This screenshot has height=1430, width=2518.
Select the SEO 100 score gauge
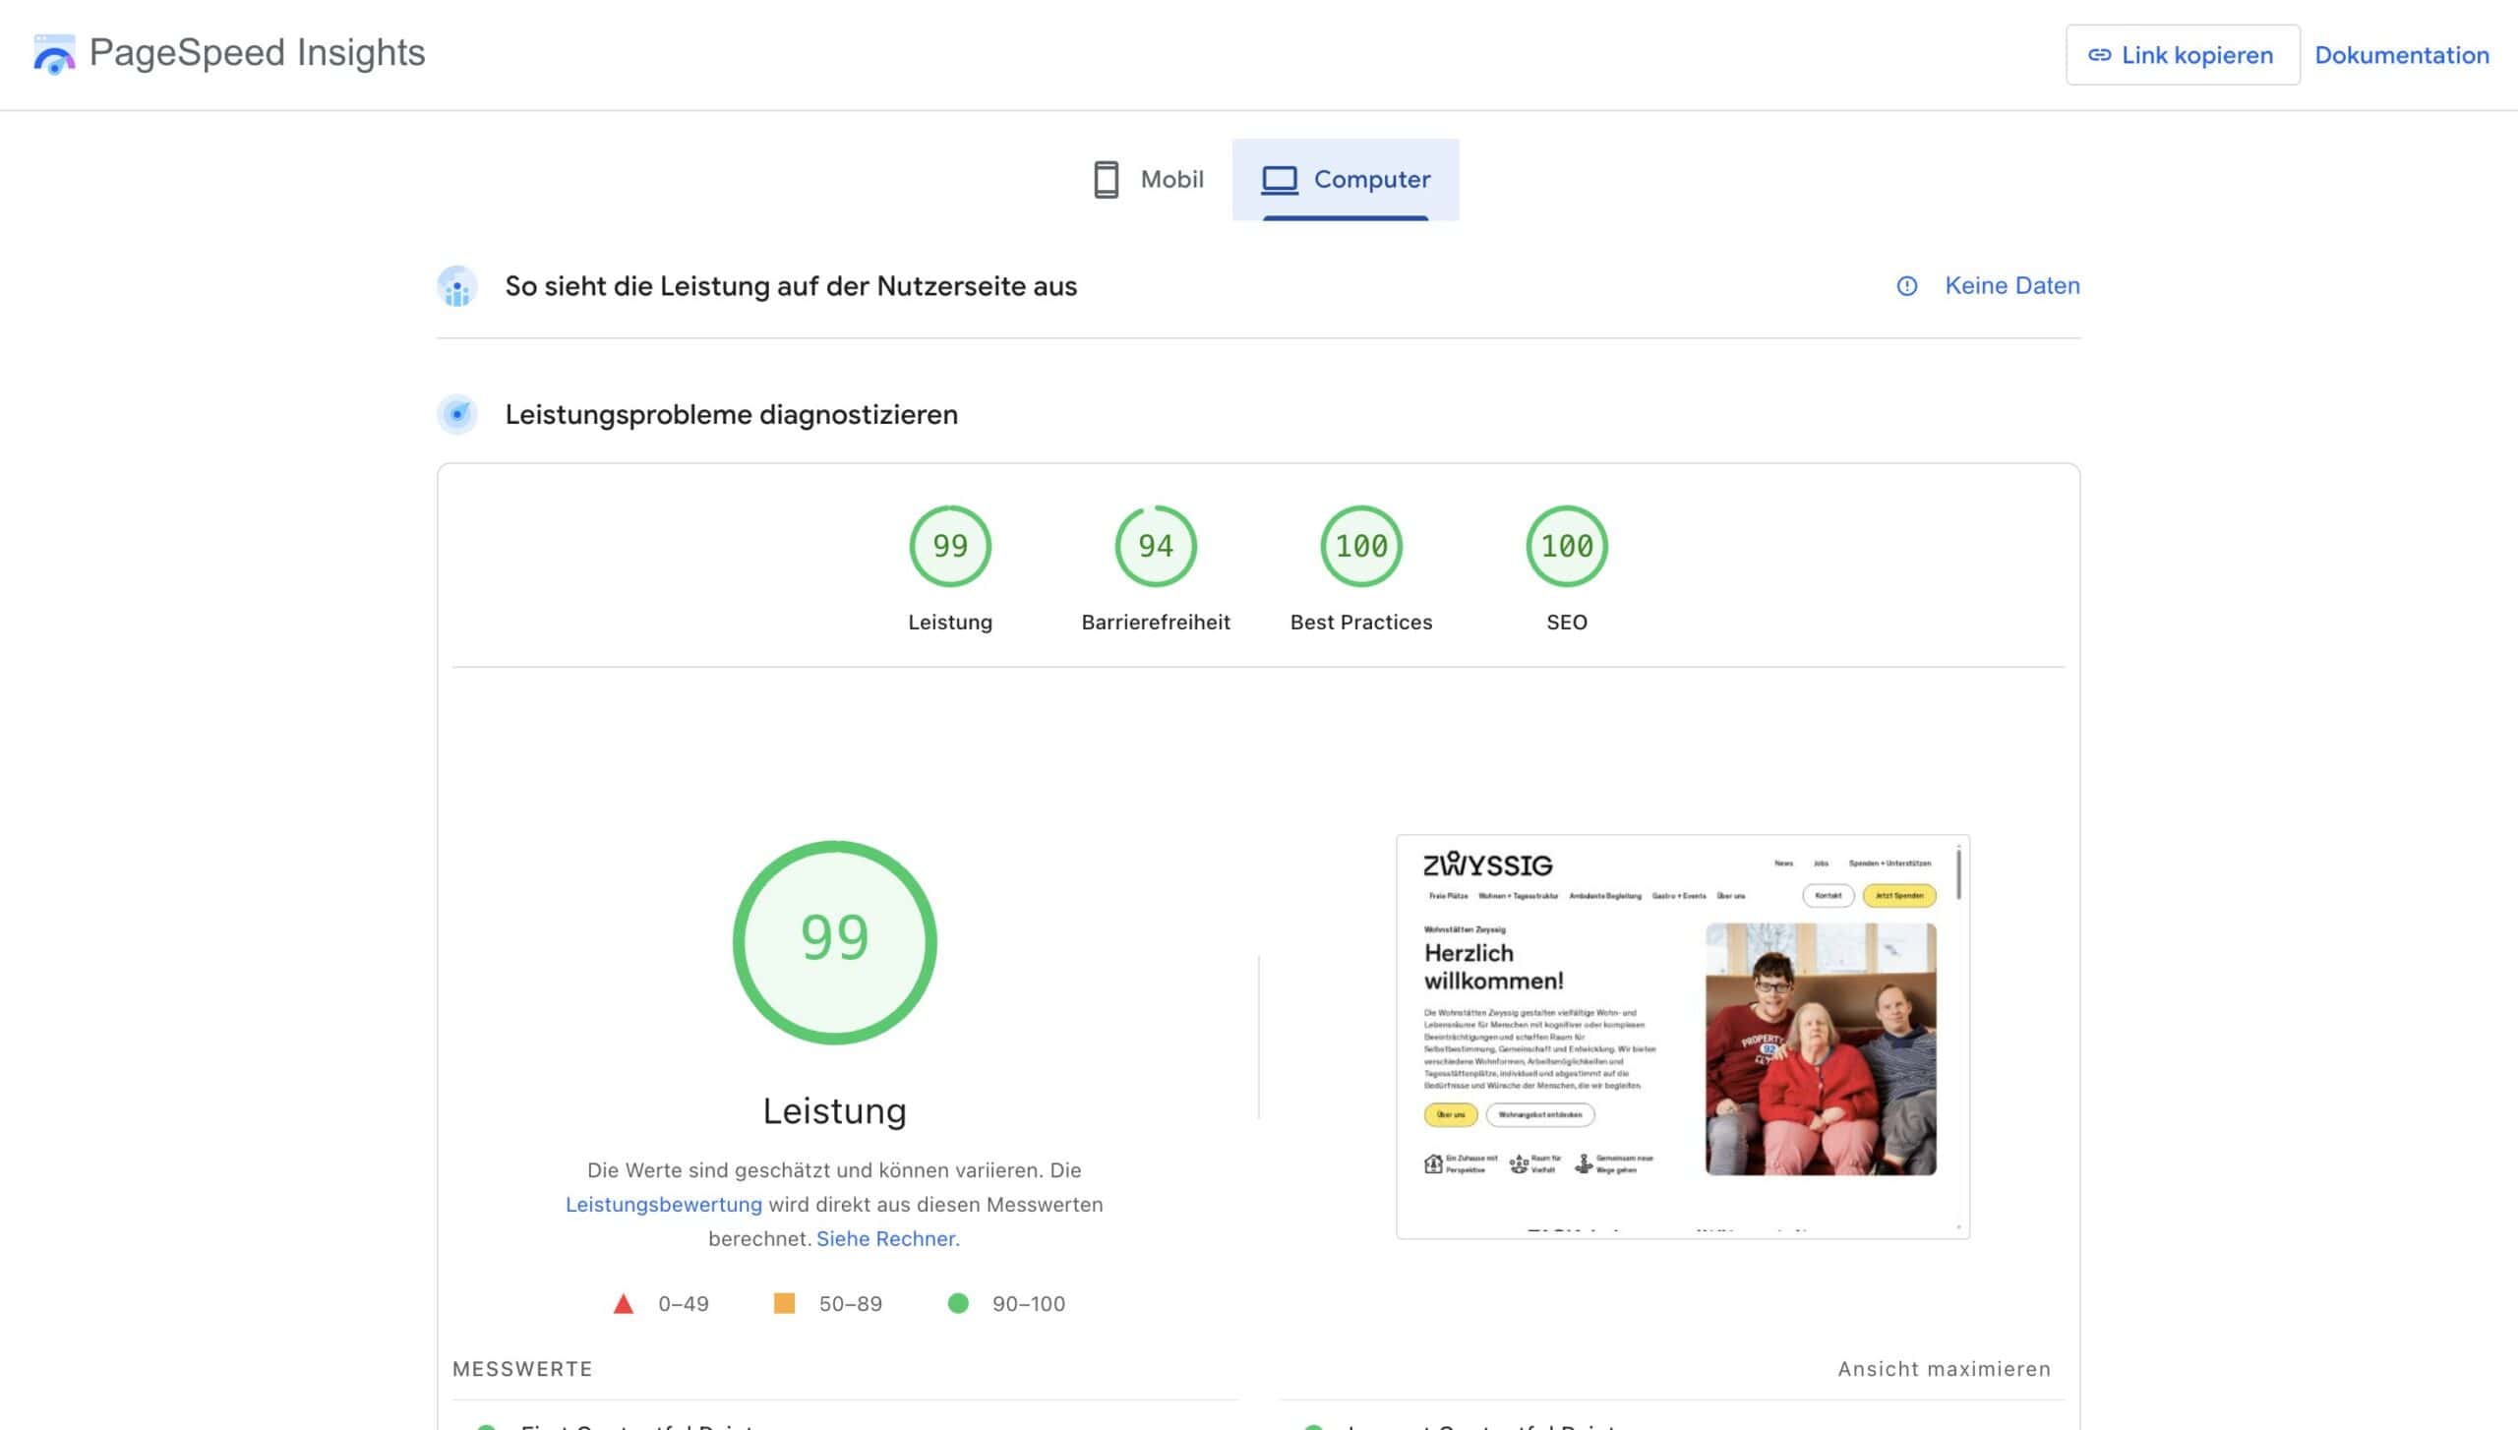(x=1566, y=547)
